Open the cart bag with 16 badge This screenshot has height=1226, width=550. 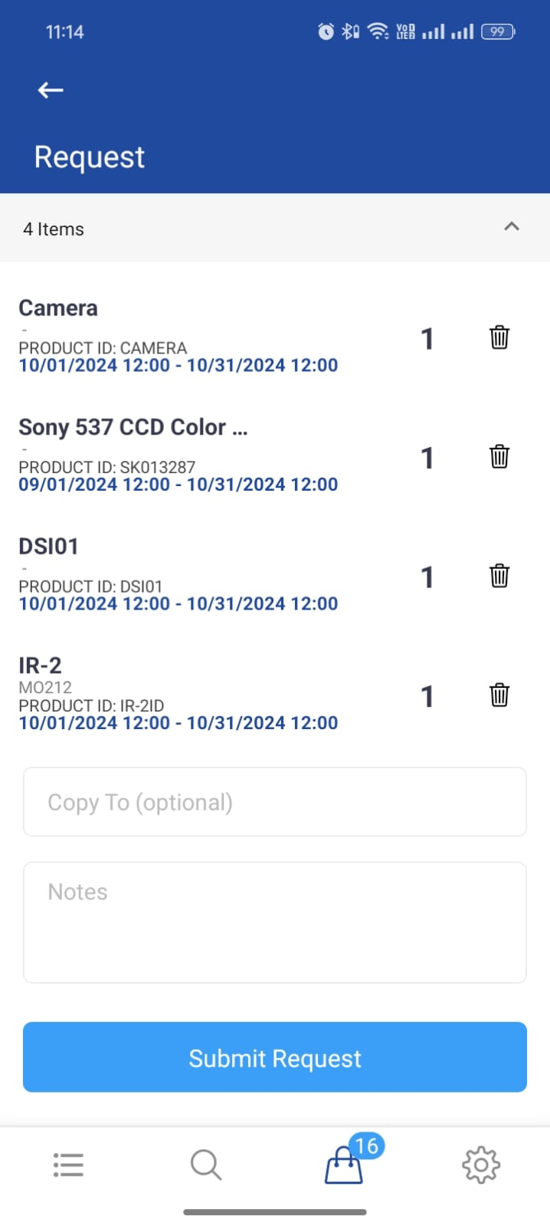click(344, 1166)
